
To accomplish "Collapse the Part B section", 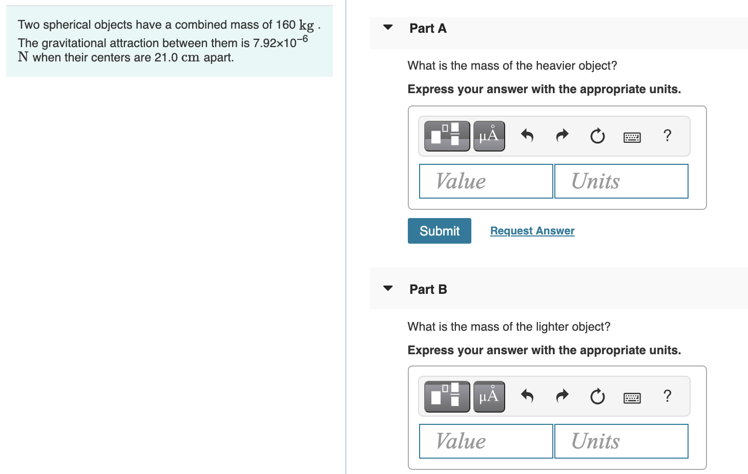I will 388,289.
